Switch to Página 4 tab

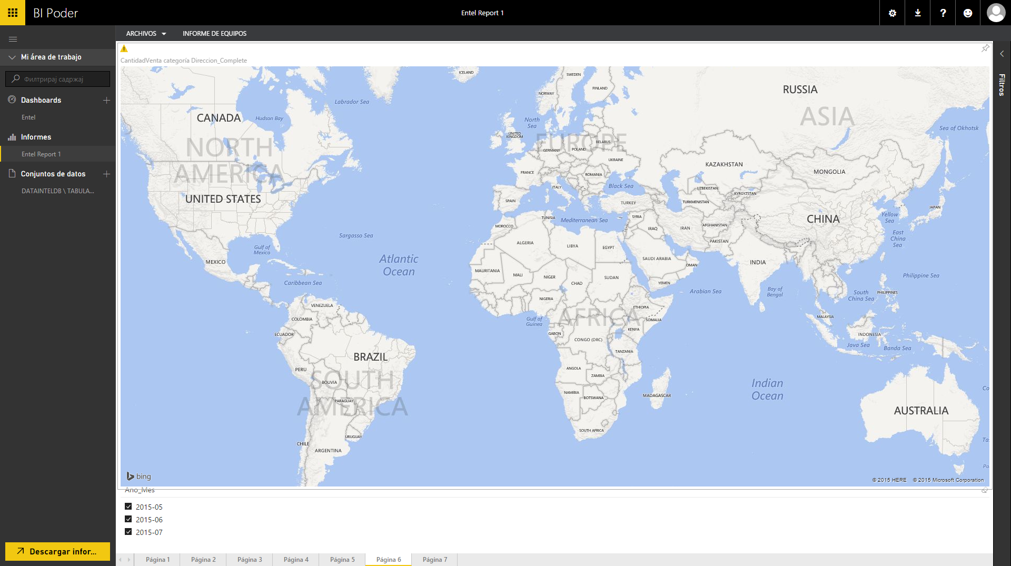[296, 560]
